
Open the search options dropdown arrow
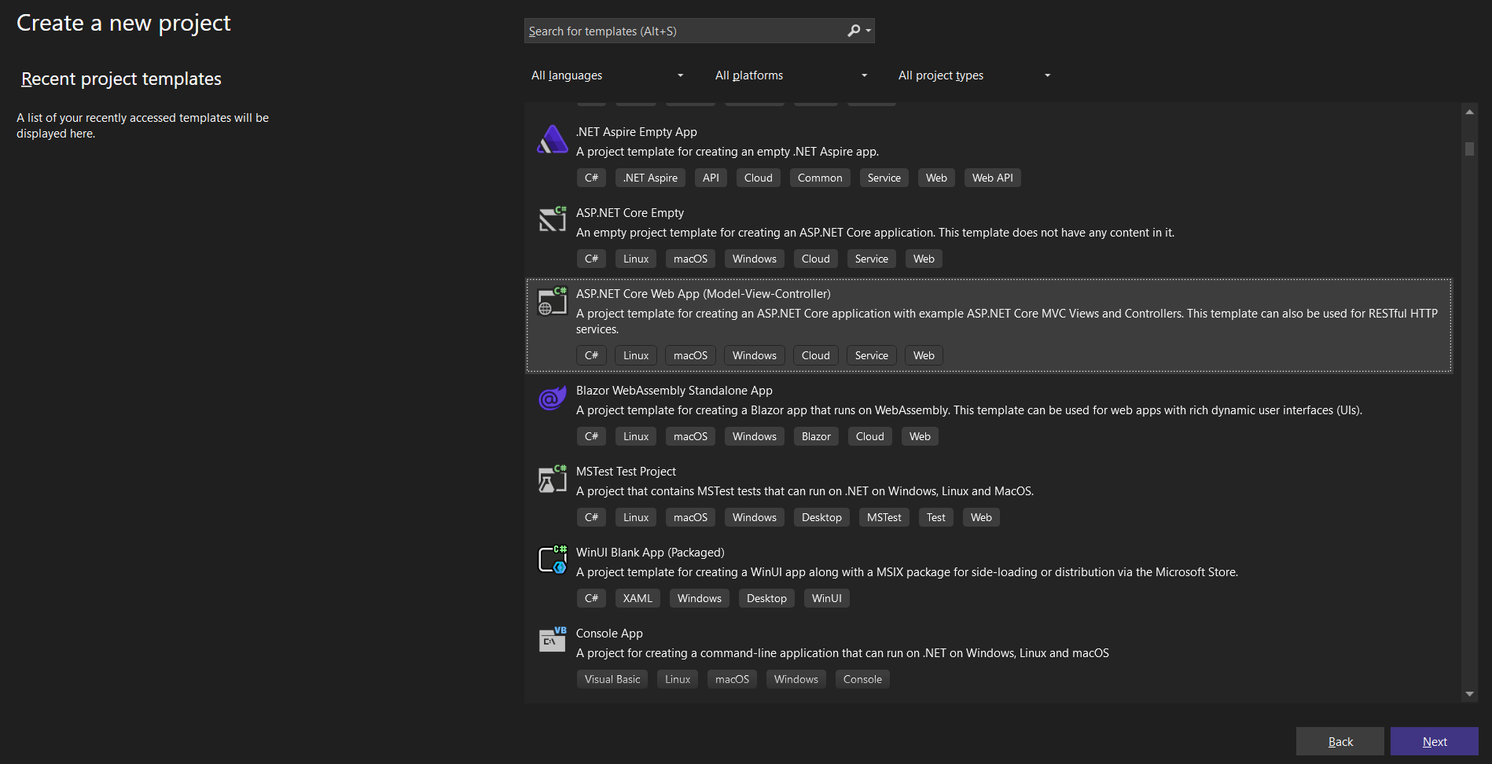[869, 31]
